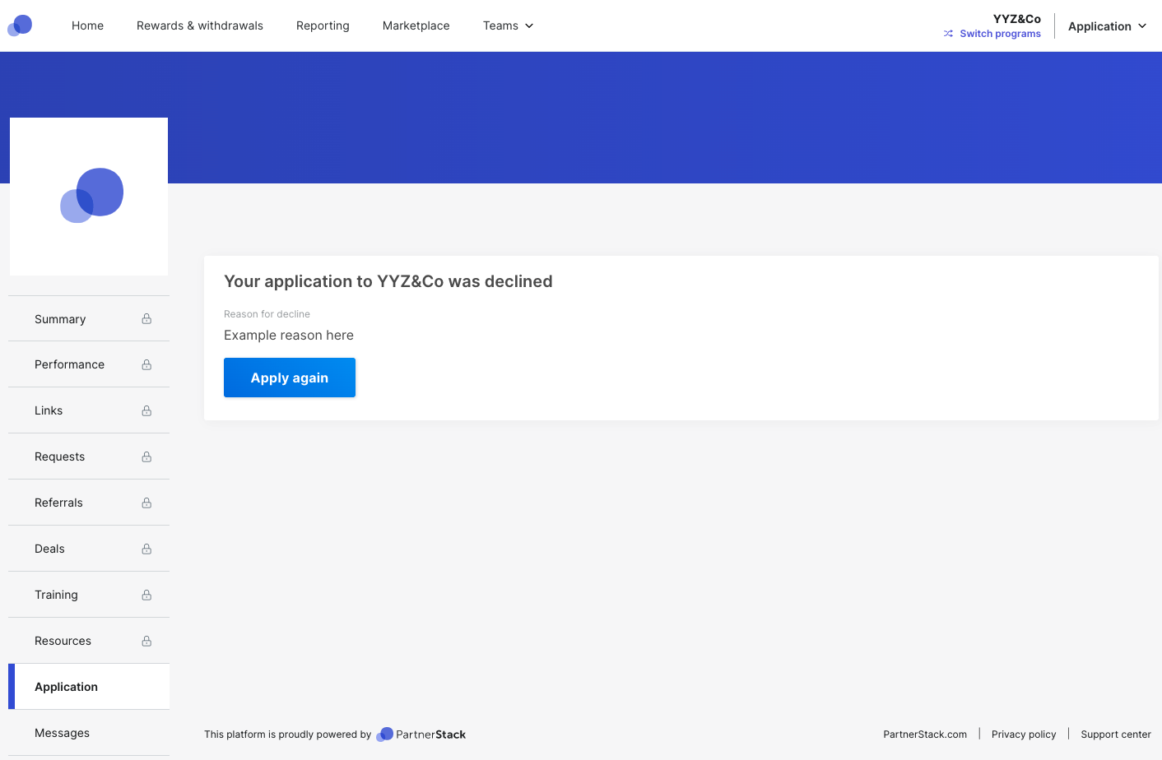Select Performance in the sidebar
This screenshot has width=1162, height=760.
(89, 364)
